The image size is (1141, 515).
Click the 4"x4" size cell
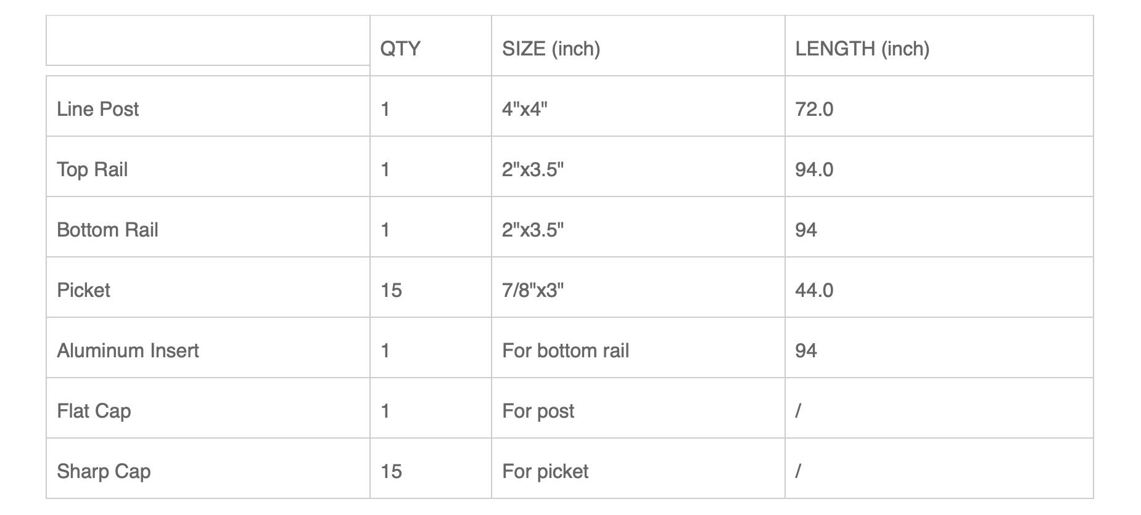pyautogui.click(x=638, y=108)
